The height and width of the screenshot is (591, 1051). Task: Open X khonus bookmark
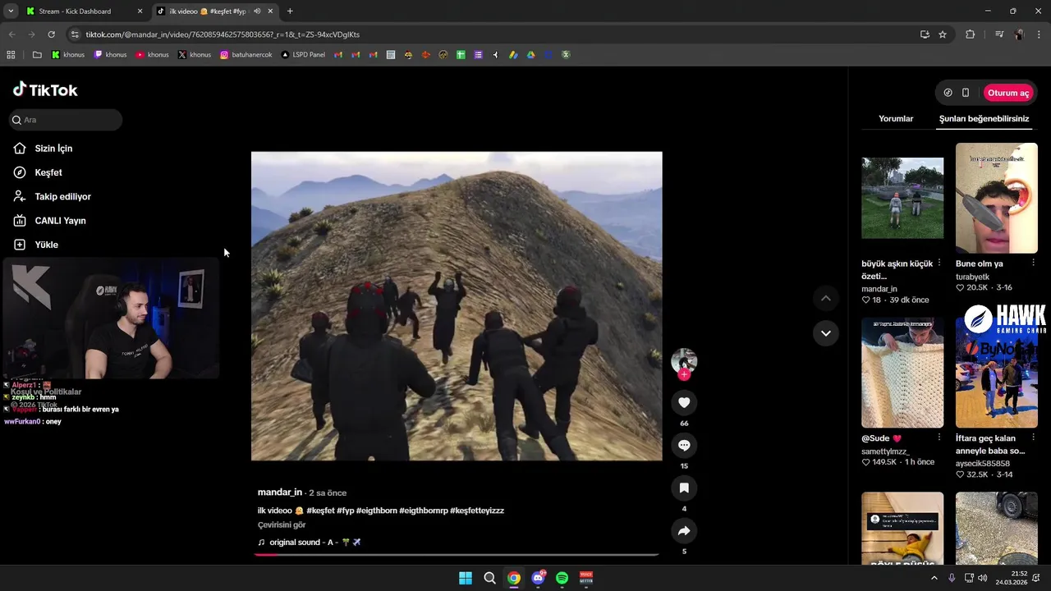195,55
